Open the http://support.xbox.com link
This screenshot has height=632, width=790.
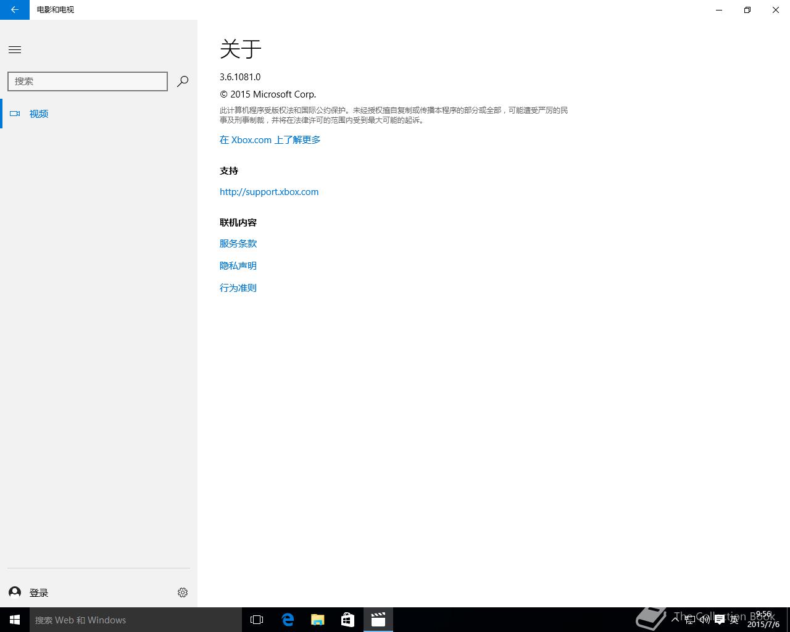tap(269, 192)
